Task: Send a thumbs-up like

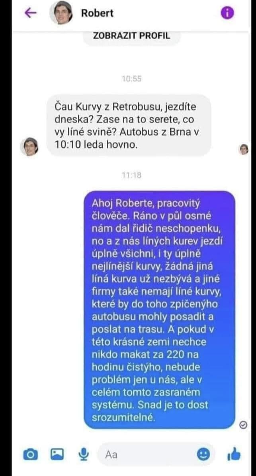Action: click(233, 455)
